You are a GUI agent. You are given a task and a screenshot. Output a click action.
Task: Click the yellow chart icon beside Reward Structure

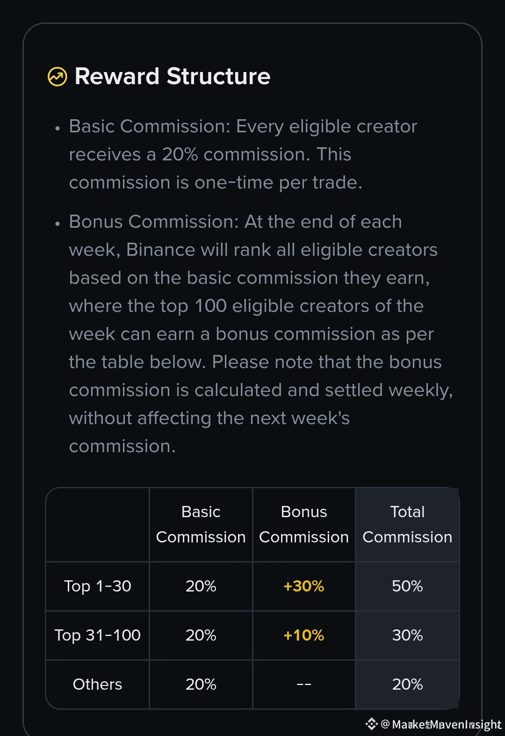pyautogui.click(x=58, y=77)
